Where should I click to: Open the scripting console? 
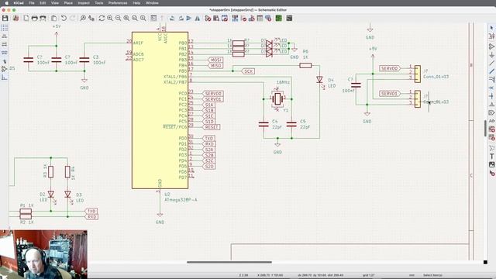tap(289, 18)
